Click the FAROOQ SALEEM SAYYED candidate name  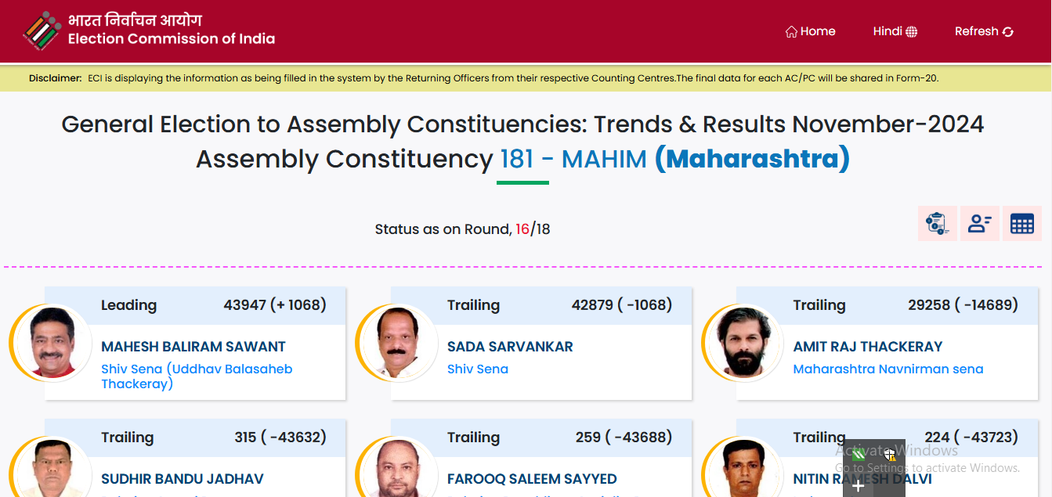pyautogui.click(x=532, y=479)
